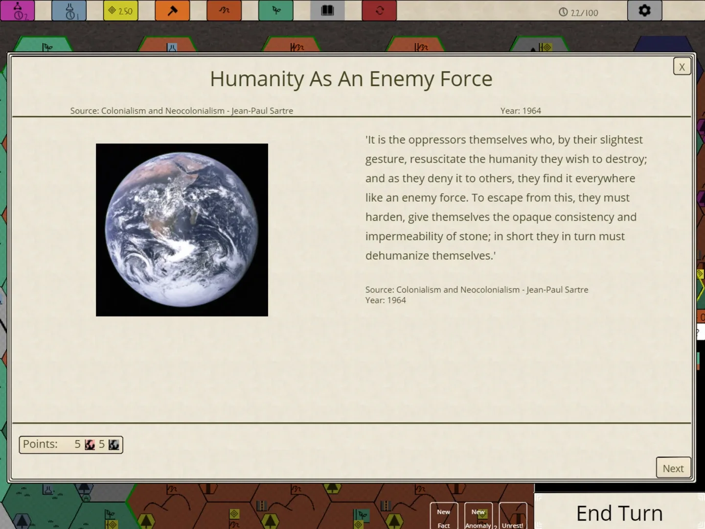Click the magenta population counter icon
The height and width of the screenshot is (529, 705).
click(18, 10)
